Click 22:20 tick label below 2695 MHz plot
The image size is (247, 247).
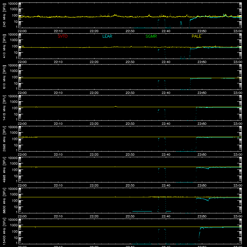[94, 155]
